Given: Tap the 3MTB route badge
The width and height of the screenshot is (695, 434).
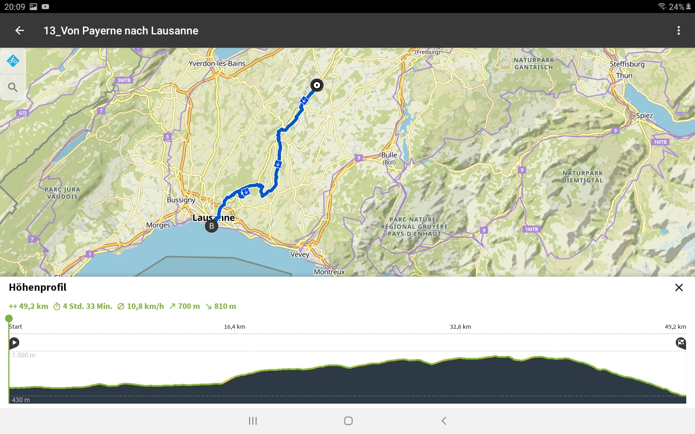Looking at the screenshot, I should pos(124,80).
